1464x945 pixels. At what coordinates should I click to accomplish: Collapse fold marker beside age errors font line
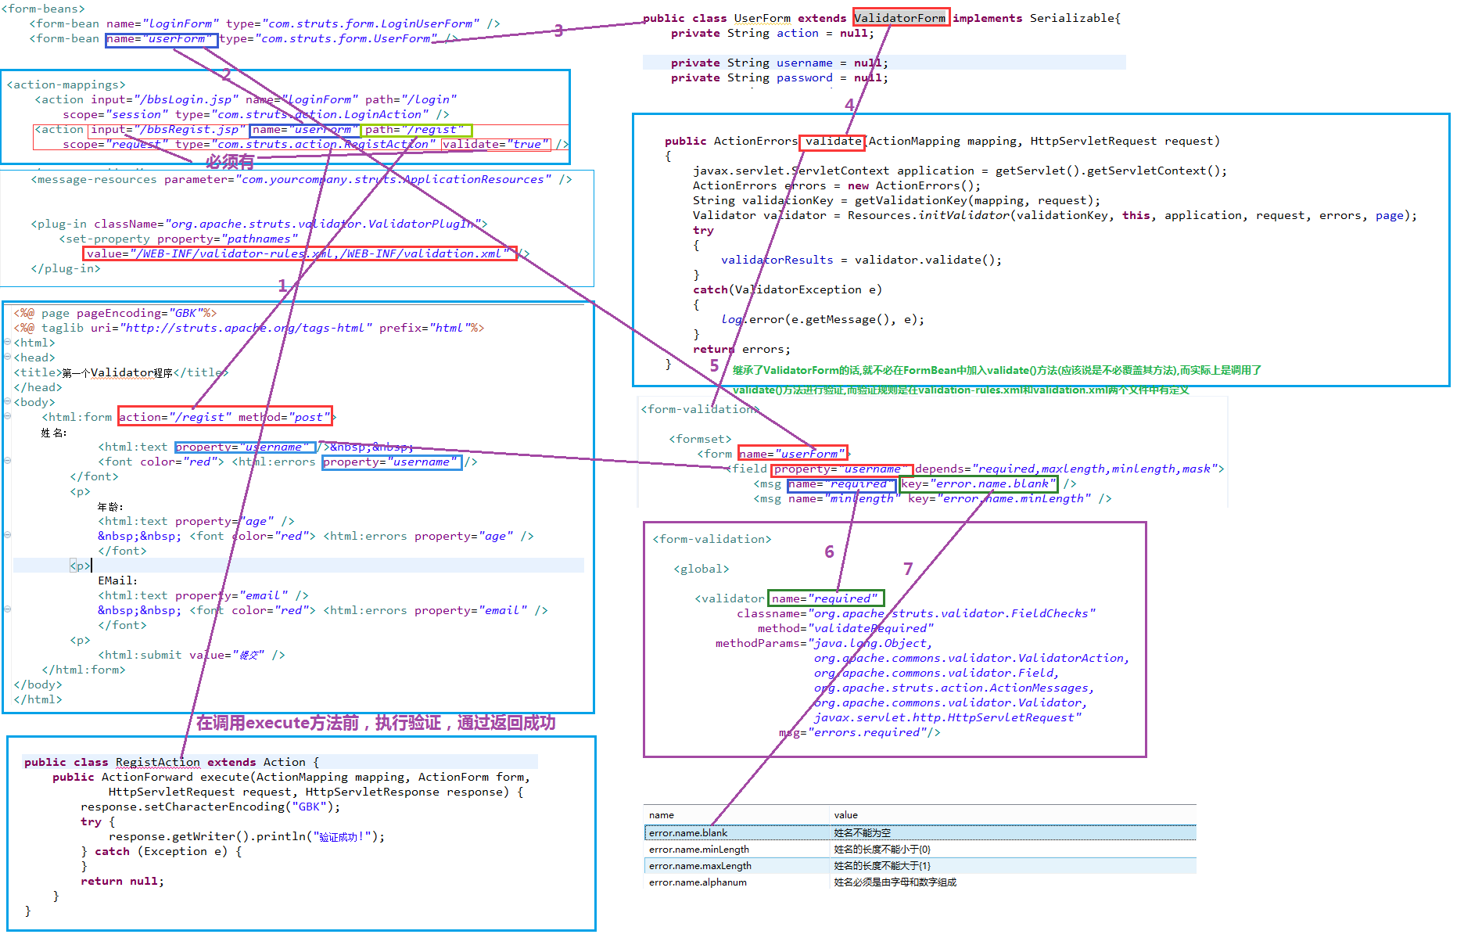point(7,535)
